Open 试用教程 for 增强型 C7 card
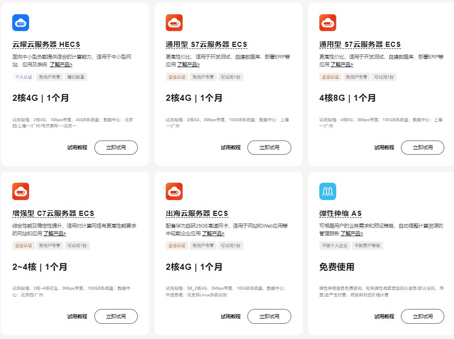This screenshot has width=454, height=339. [x=77, y=316]
